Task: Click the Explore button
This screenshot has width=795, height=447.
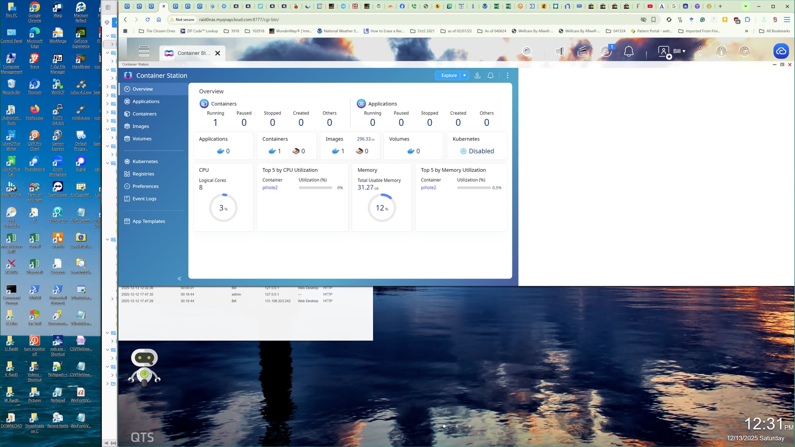Action: pyautogui.click(x=449, y=75)
